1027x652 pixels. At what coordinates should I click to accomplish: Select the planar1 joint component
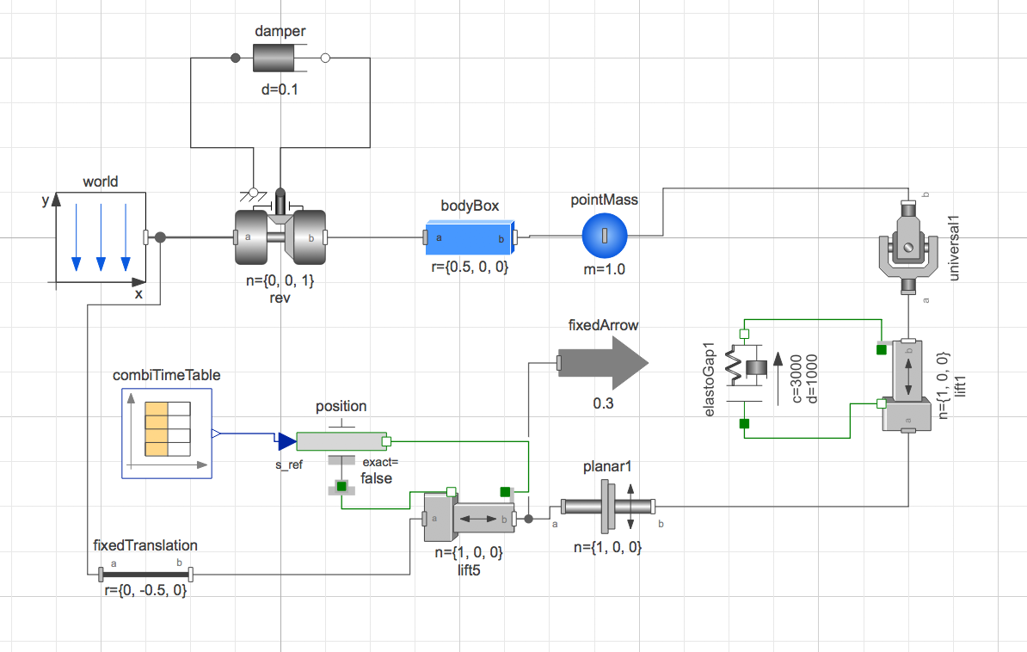(608, 506)
